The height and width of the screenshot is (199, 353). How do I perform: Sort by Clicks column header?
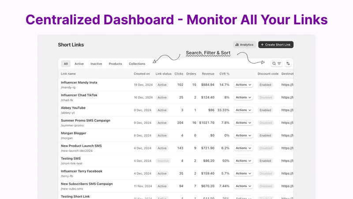[179, 74]
